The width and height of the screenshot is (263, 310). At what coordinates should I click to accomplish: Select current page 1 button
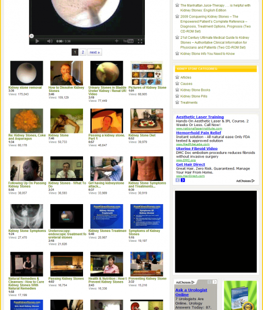click(x=75, y=52)
